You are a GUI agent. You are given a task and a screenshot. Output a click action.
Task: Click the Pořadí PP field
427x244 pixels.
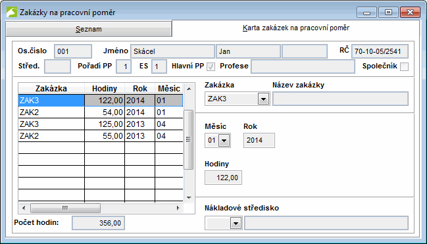(124, 66)
